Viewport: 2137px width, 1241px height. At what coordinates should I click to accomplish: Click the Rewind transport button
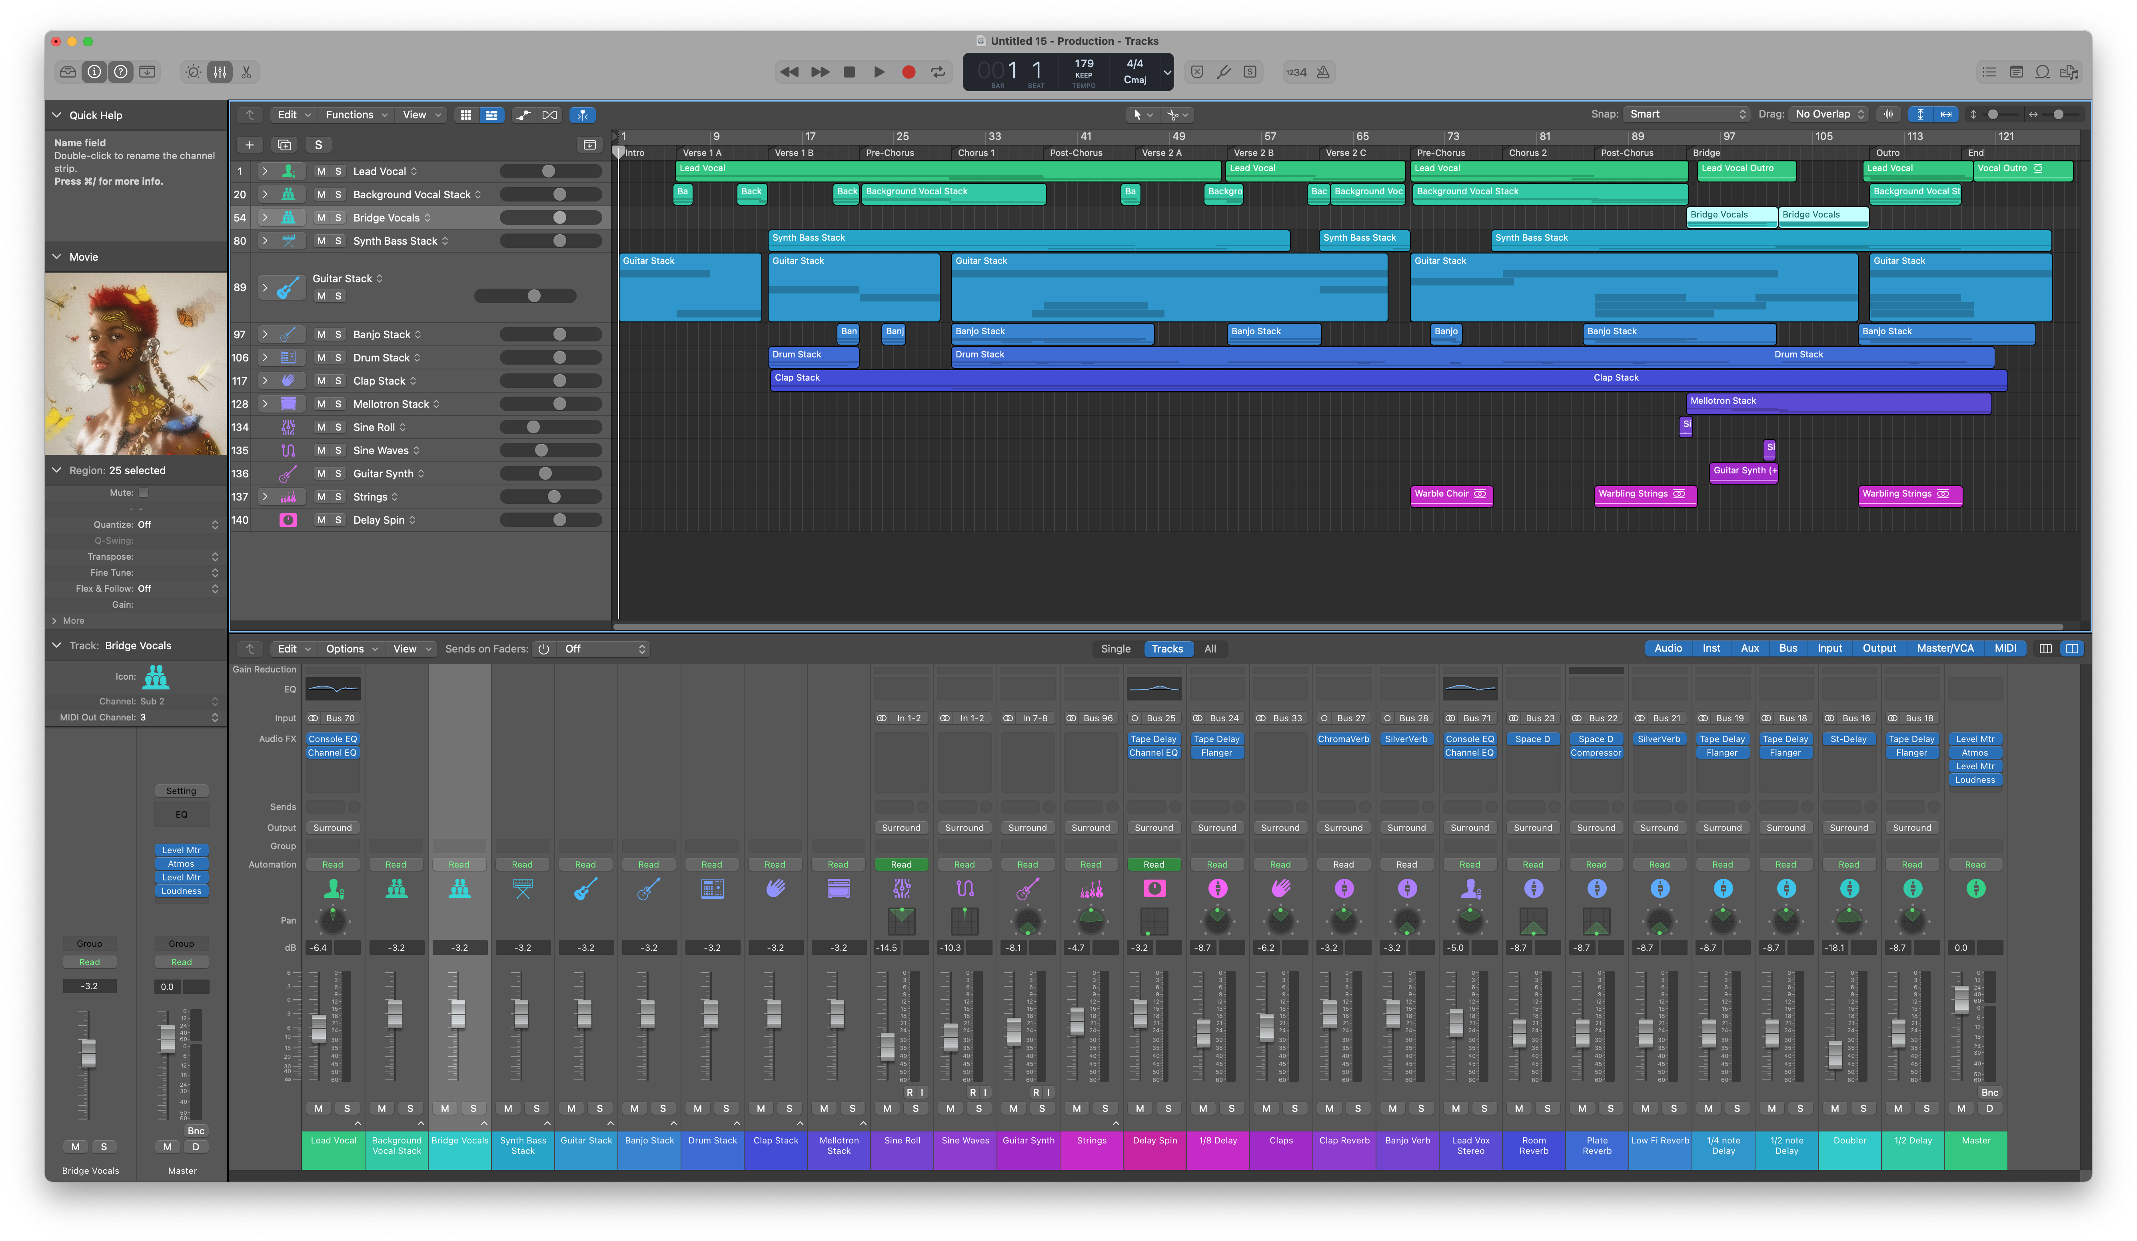coord(789,72)
